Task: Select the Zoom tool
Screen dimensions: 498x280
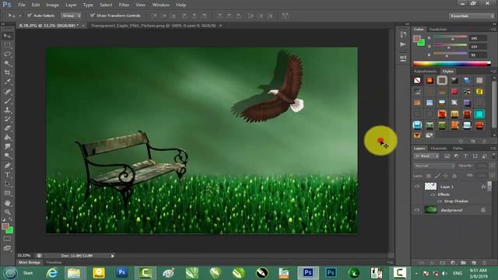Action: (x=7, y=212)
